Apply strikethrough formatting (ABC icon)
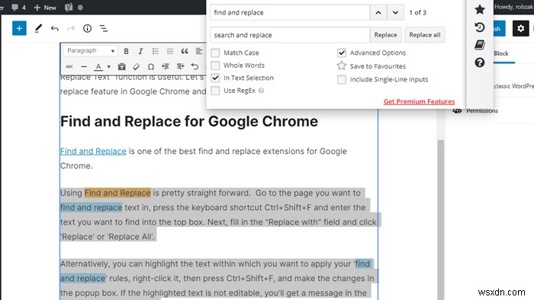 pos(69,66)
